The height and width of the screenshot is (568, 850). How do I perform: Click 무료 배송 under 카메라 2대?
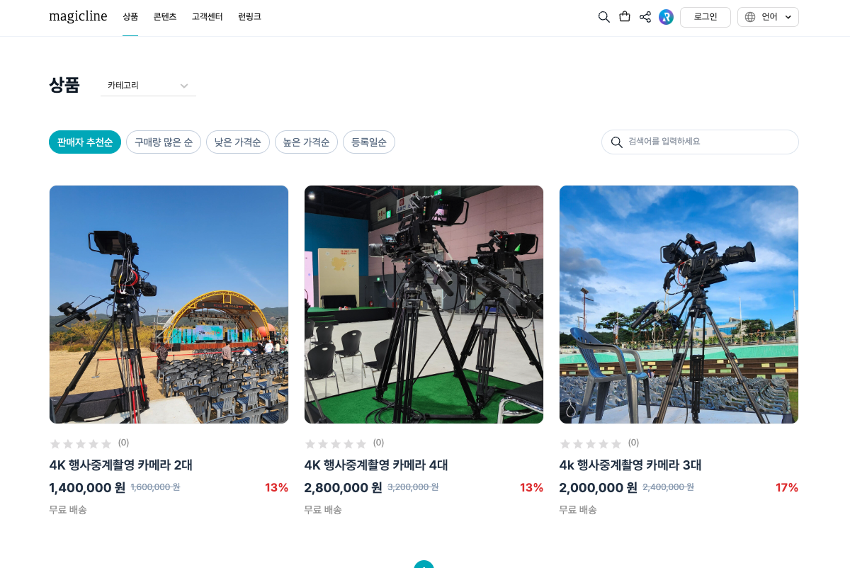[x=68, y=510]
